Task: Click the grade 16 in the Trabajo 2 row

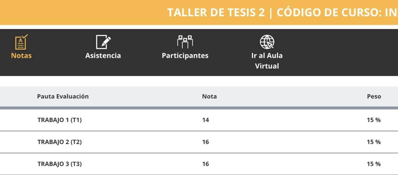Action: pos(206,142)
